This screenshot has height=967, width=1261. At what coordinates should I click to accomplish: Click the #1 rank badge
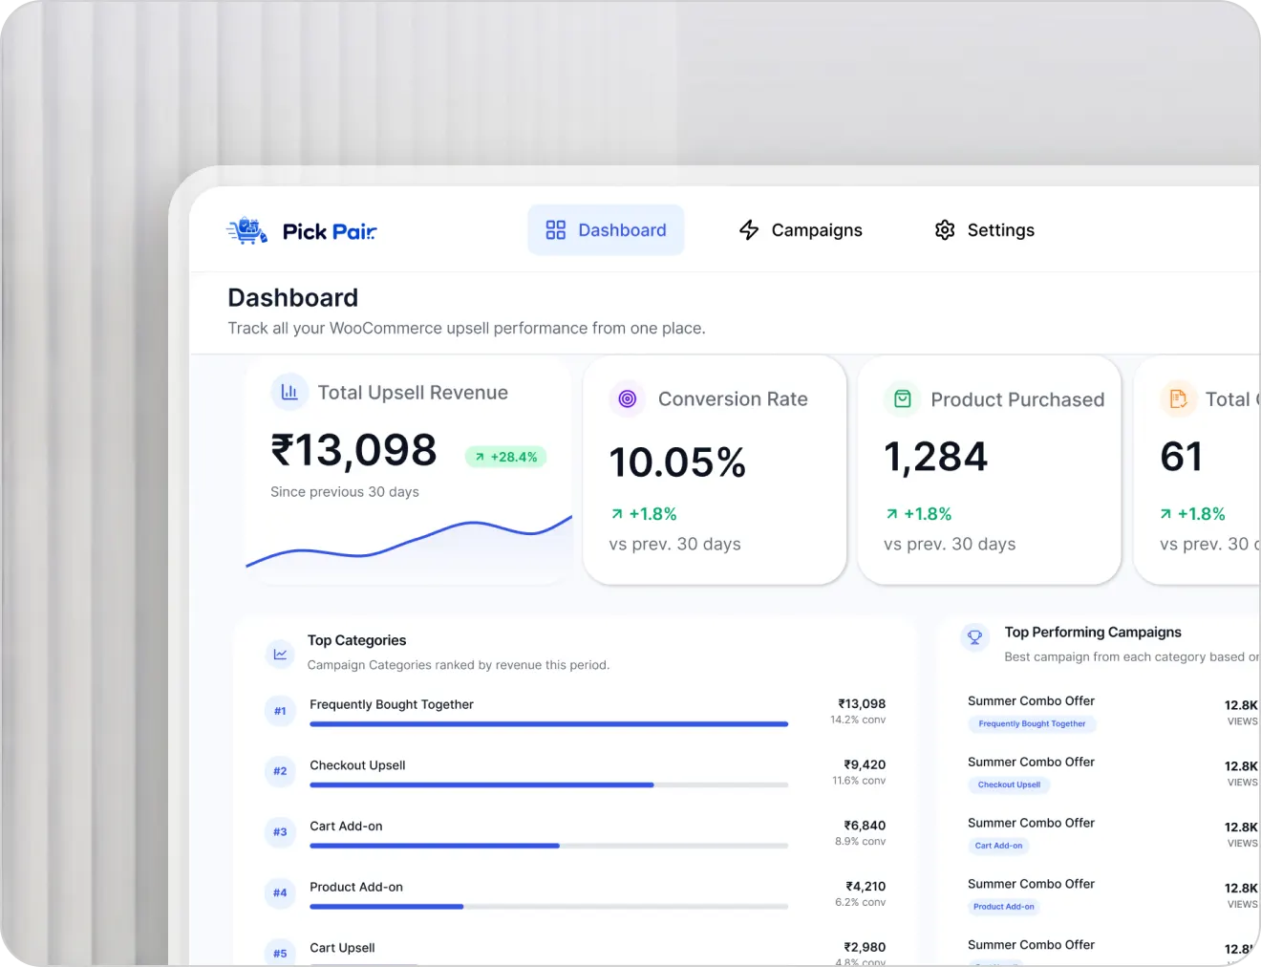(x=280, y=711)
